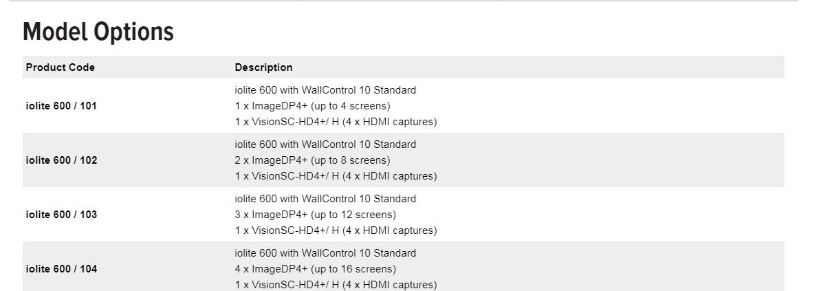Click the Model Options heading

click(98, 32)
